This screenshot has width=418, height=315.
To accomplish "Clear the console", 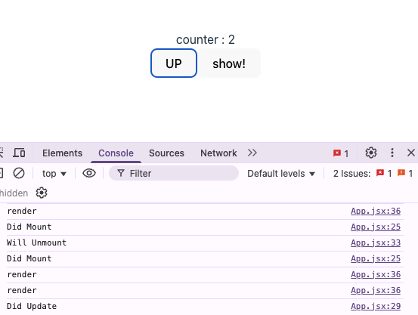I will pos(19,173).
